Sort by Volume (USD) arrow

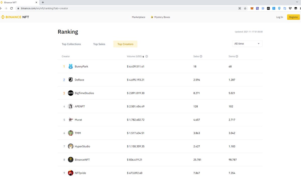[143, 56]
